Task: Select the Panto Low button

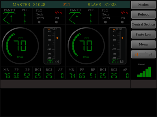Action: pos(143,34)
